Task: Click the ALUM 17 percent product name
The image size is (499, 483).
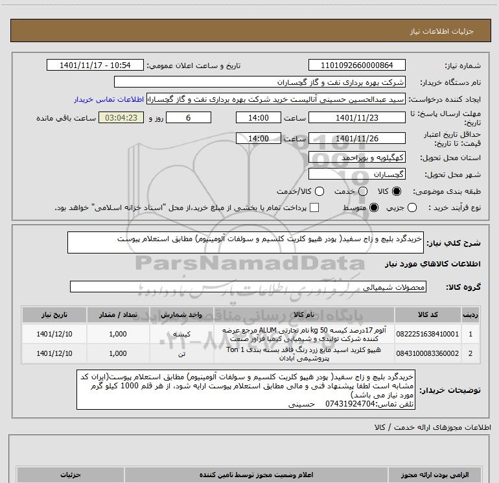Action: (x=304, y=334)
